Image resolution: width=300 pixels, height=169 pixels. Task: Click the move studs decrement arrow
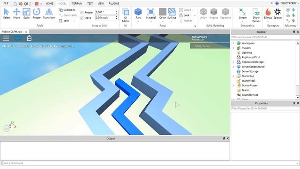[117, 19]
